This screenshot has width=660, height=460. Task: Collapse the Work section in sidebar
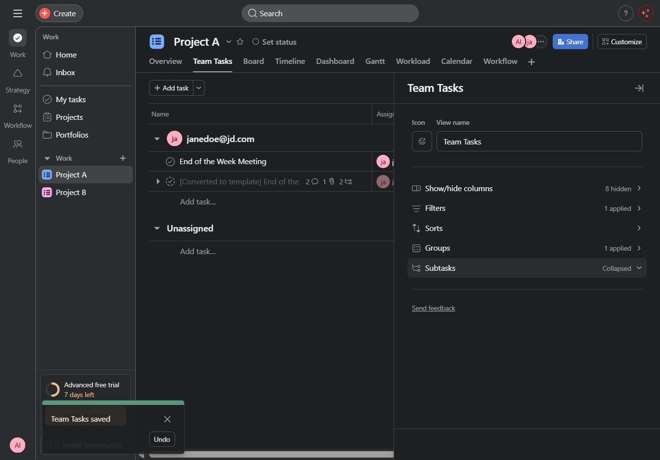click(47, 158)
